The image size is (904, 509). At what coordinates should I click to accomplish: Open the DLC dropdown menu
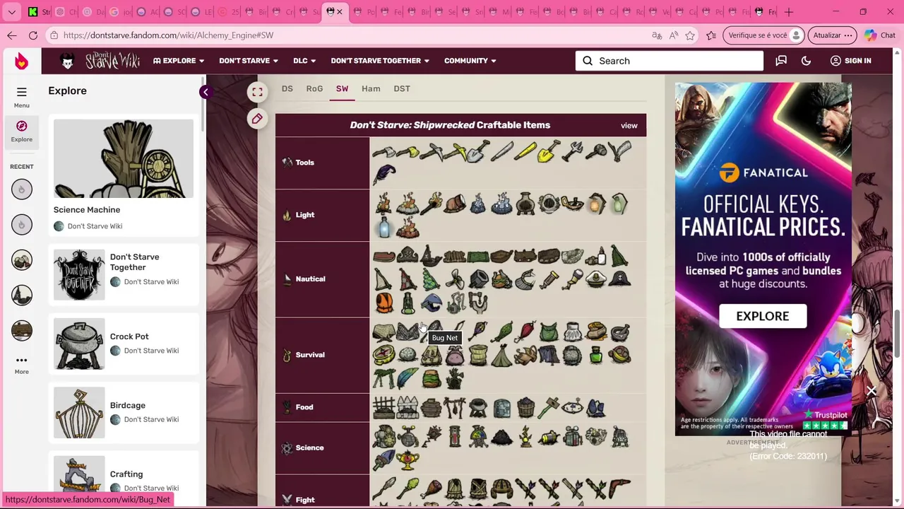(304, 61)
